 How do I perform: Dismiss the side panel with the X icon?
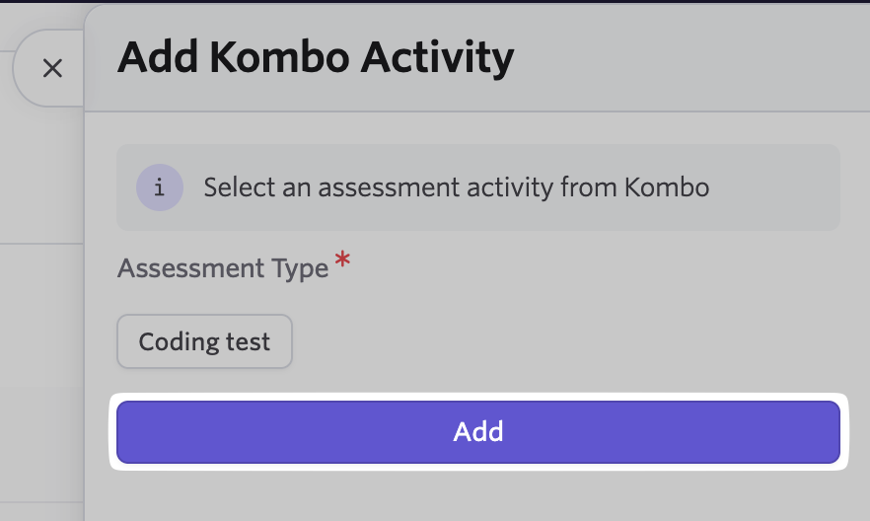pos(52,68)
